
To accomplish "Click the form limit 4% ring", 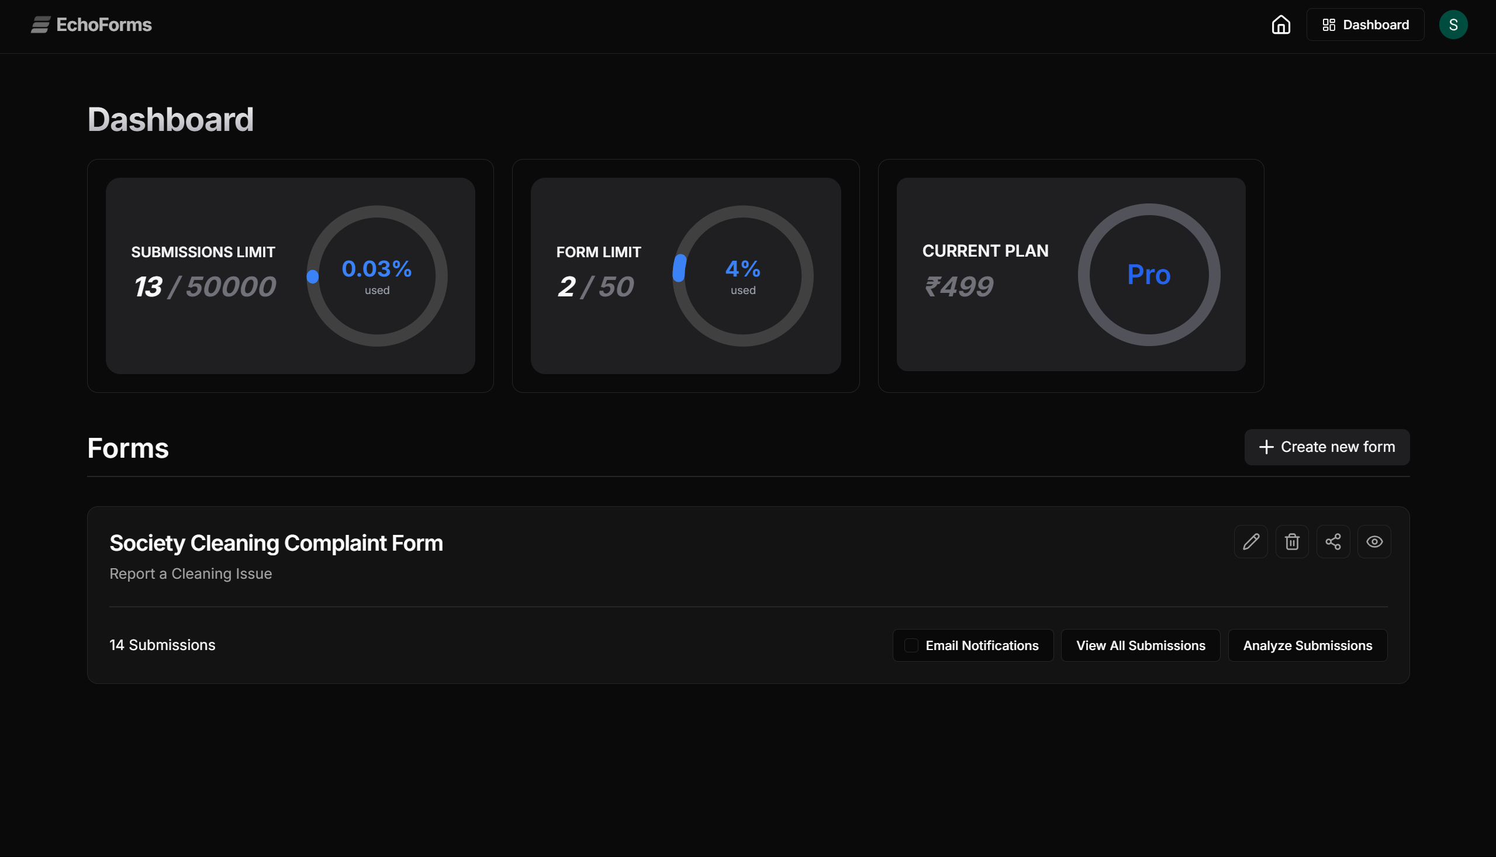I will 742,275.
